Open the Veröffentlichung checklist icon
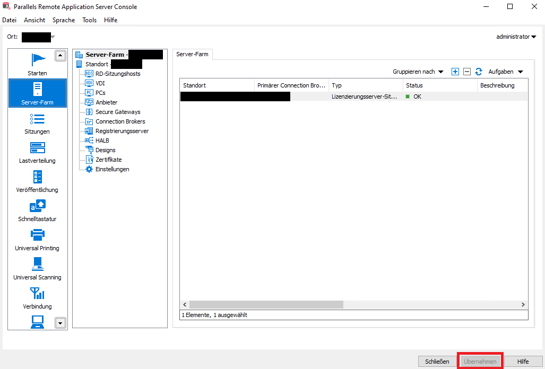This screenshot has height=369, width=545. click(37, 177)
